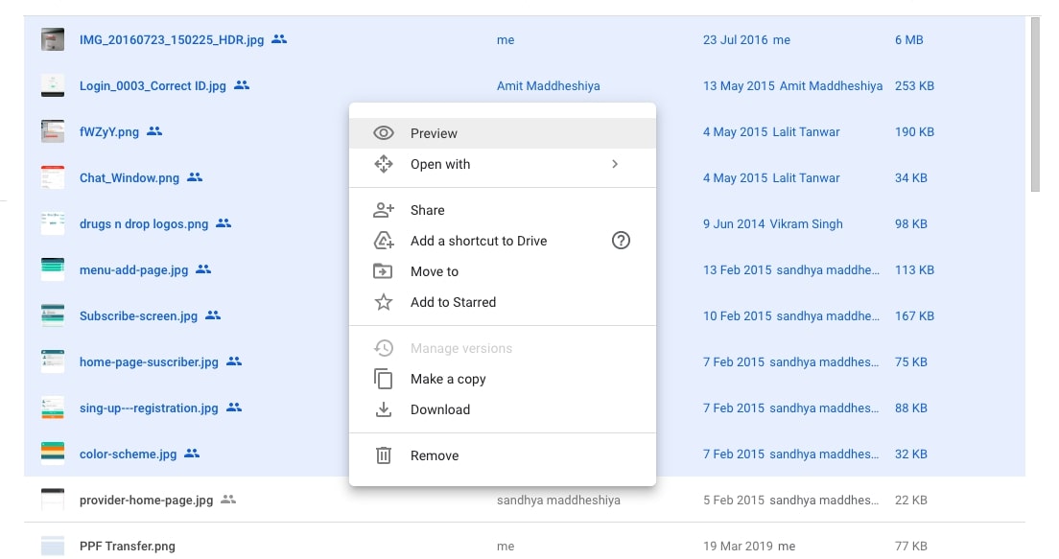Select file Login_0003_Correct ID.jpg
This screenshot has width=1059, height=559.
[x=153, y=85]
